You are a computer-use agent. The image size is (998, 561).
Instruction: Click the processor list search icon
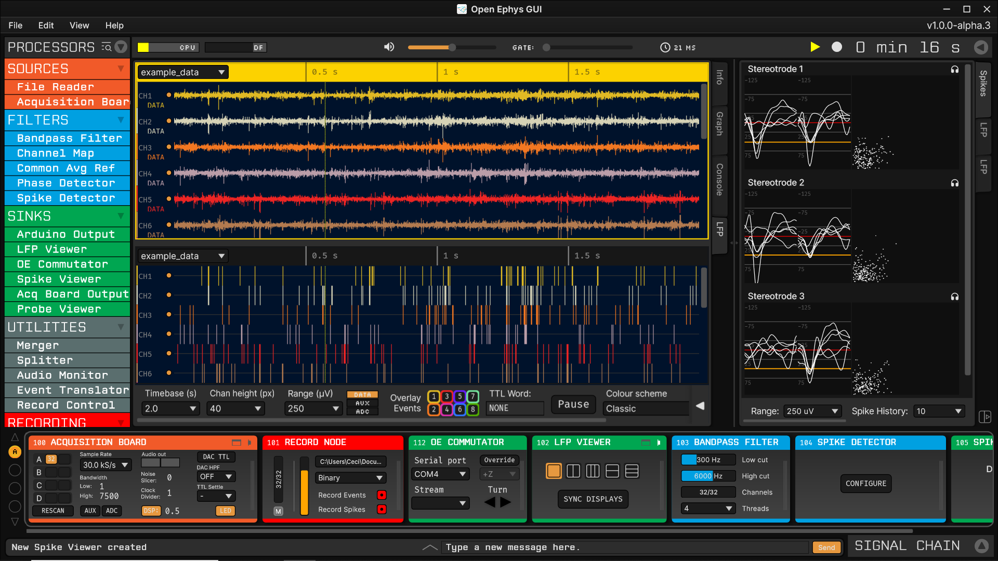107,47
